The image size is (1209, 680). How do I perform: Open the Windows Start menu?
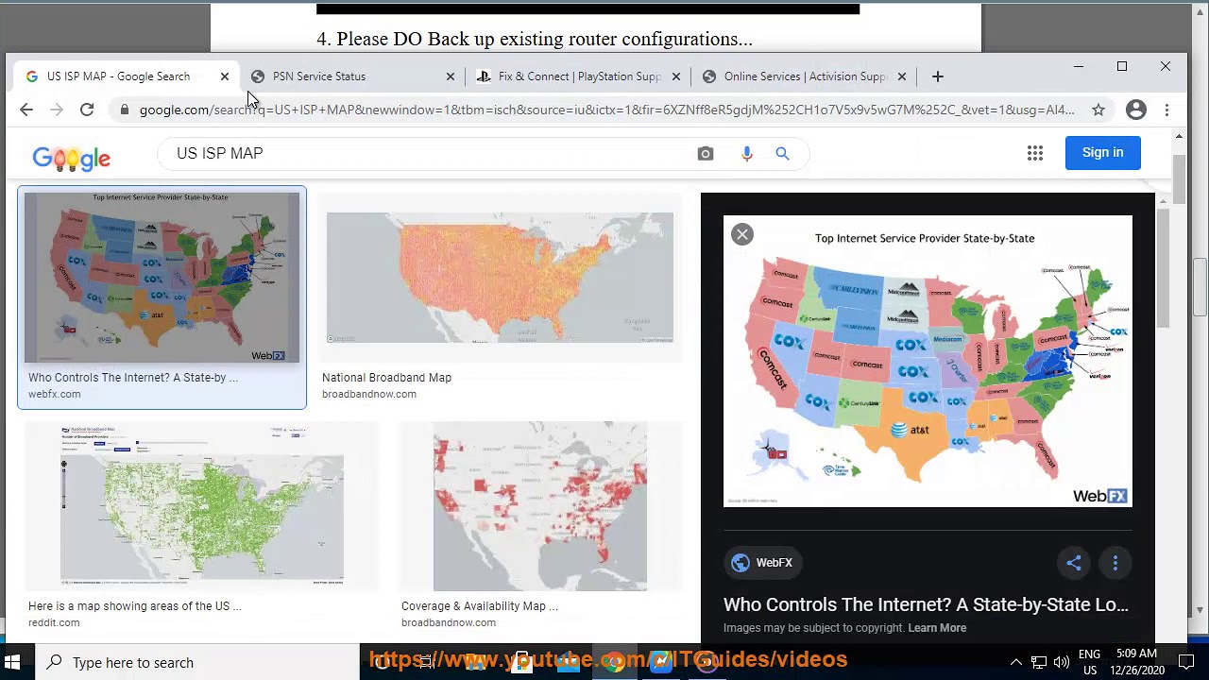click(13, 662)
